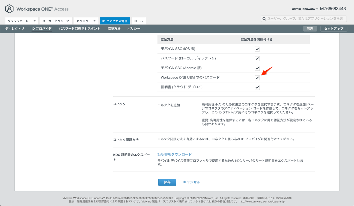This screenshot has width=354, height=206.
Task: Go to ディレクトリ submenu
Action: (x=15, y=29)
